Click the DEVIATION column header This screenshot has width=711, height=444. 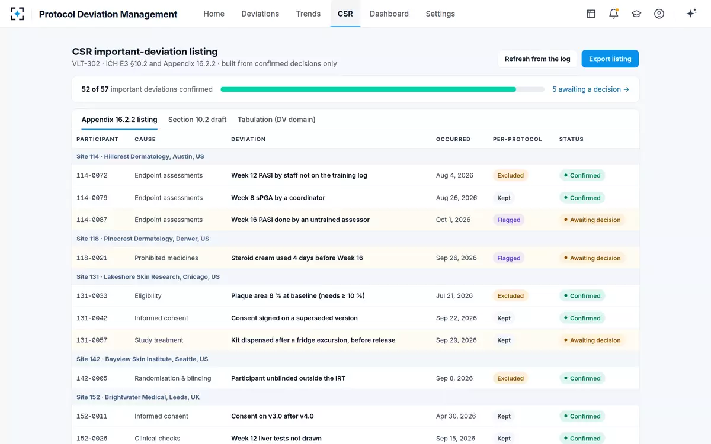tap(248, 139)
